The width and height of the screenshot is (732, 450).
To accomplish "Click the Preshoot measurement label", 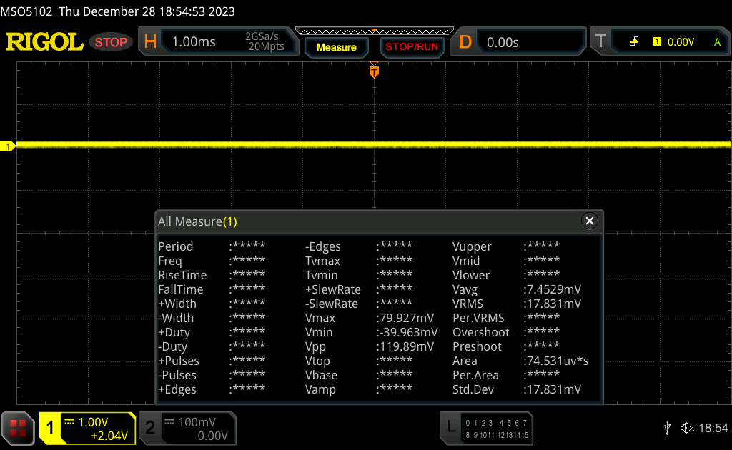I will (x=477, y=346).
